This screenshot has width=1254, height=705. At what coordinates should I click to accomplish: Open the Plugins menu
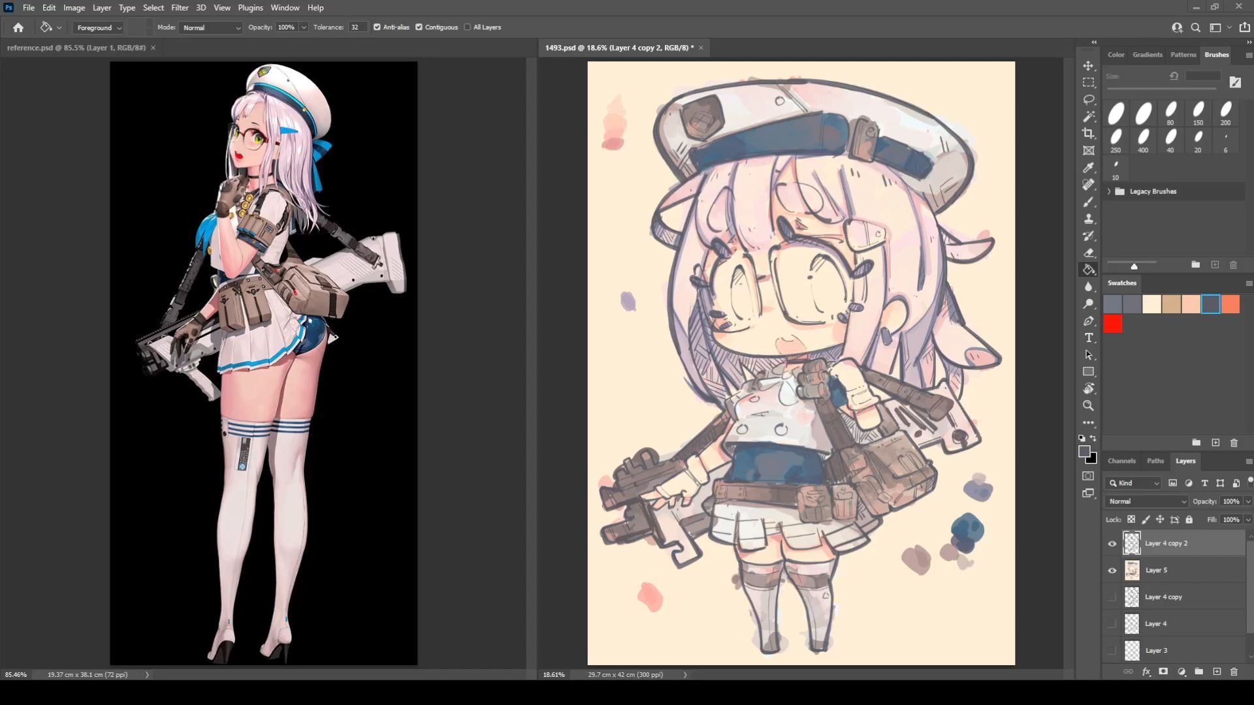tap(250, 8)
